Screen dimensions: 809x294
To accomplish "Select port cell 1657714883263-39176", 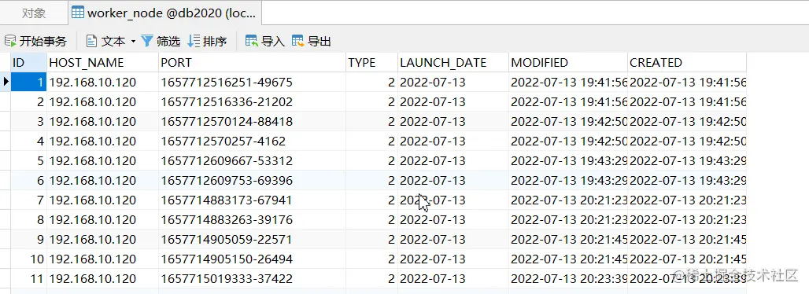I will (253, 220).
